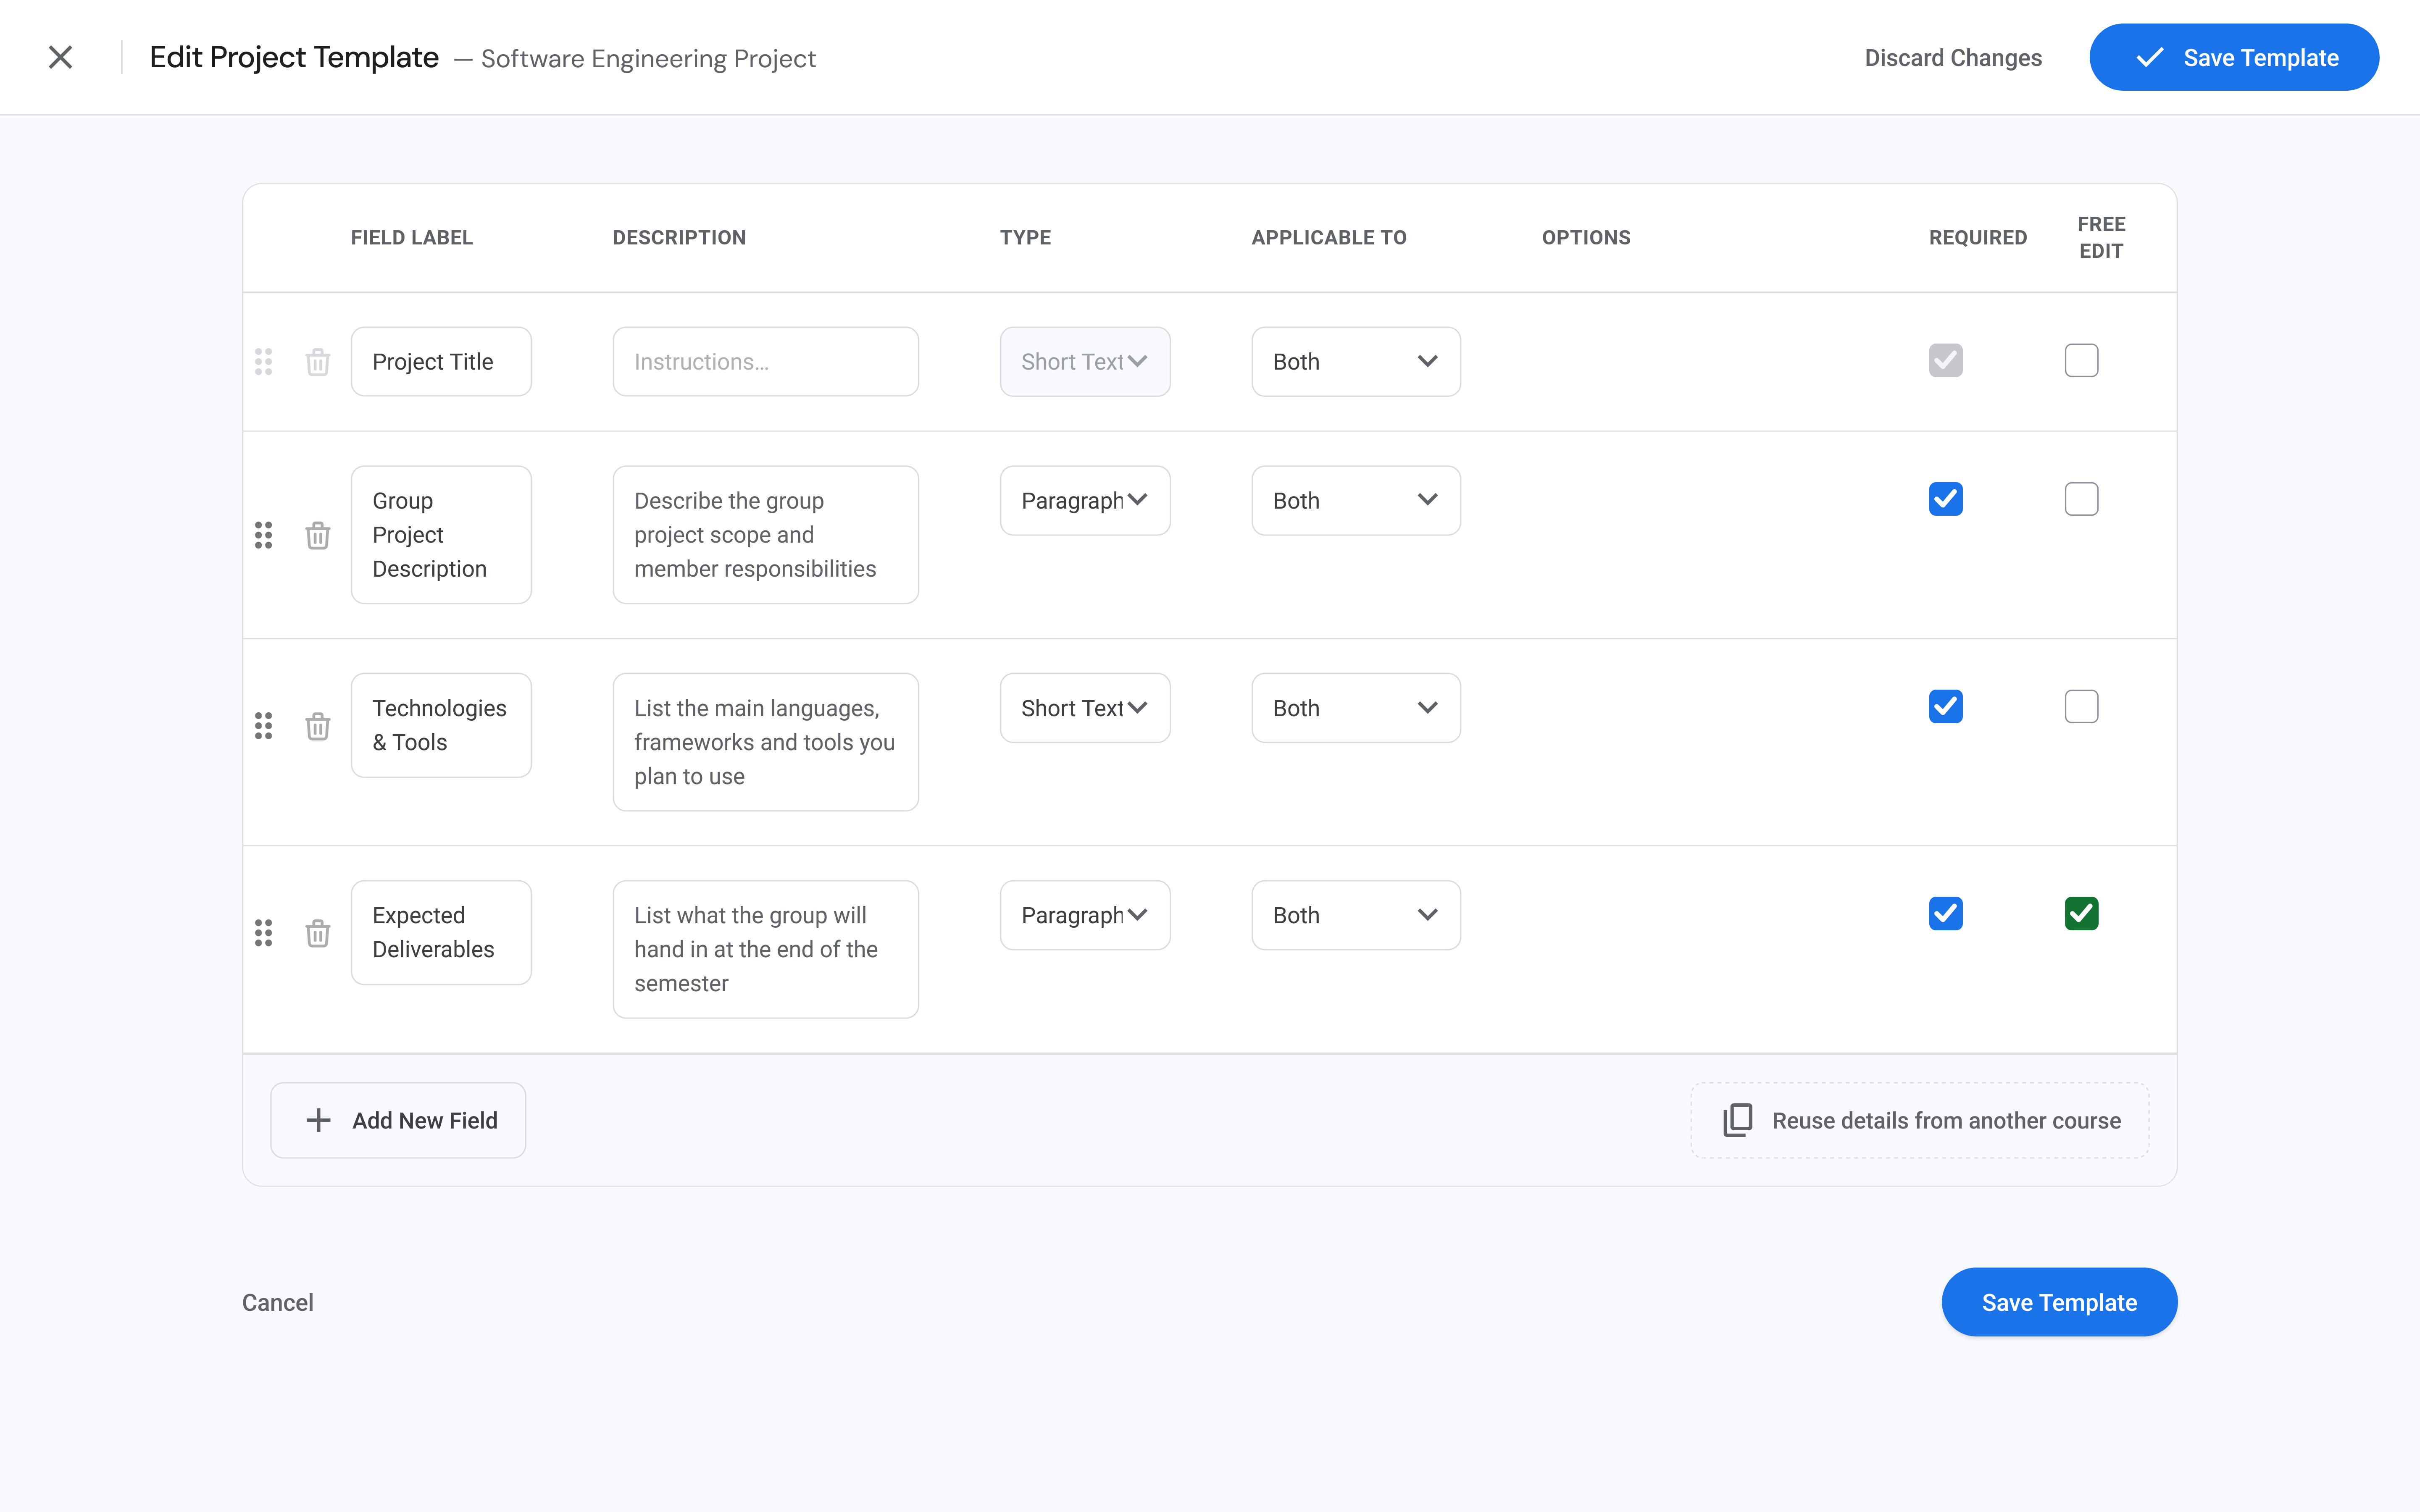Open Applicable To dropdown for Project Title
Image resolution: width=2420 pixels, height=1512 pixels.
coord(1356,362)
